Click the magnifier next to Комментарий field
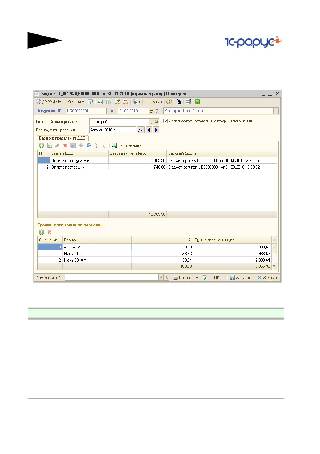This screenshot has height=454, width=320. pos(166,278)
